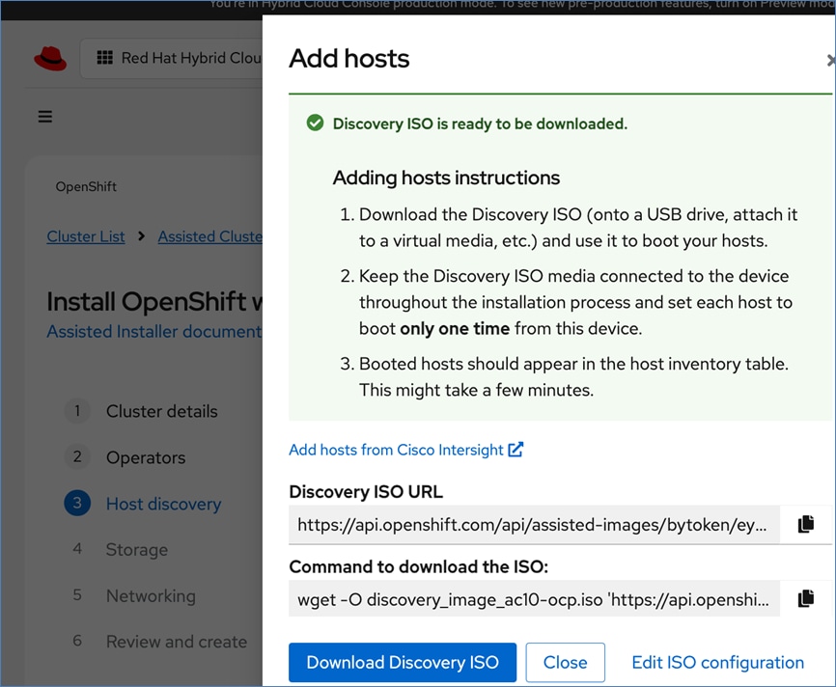Click 'Command to download the ISO:' label
Viewport: 836px width, 687px height.
coord(419,566)
